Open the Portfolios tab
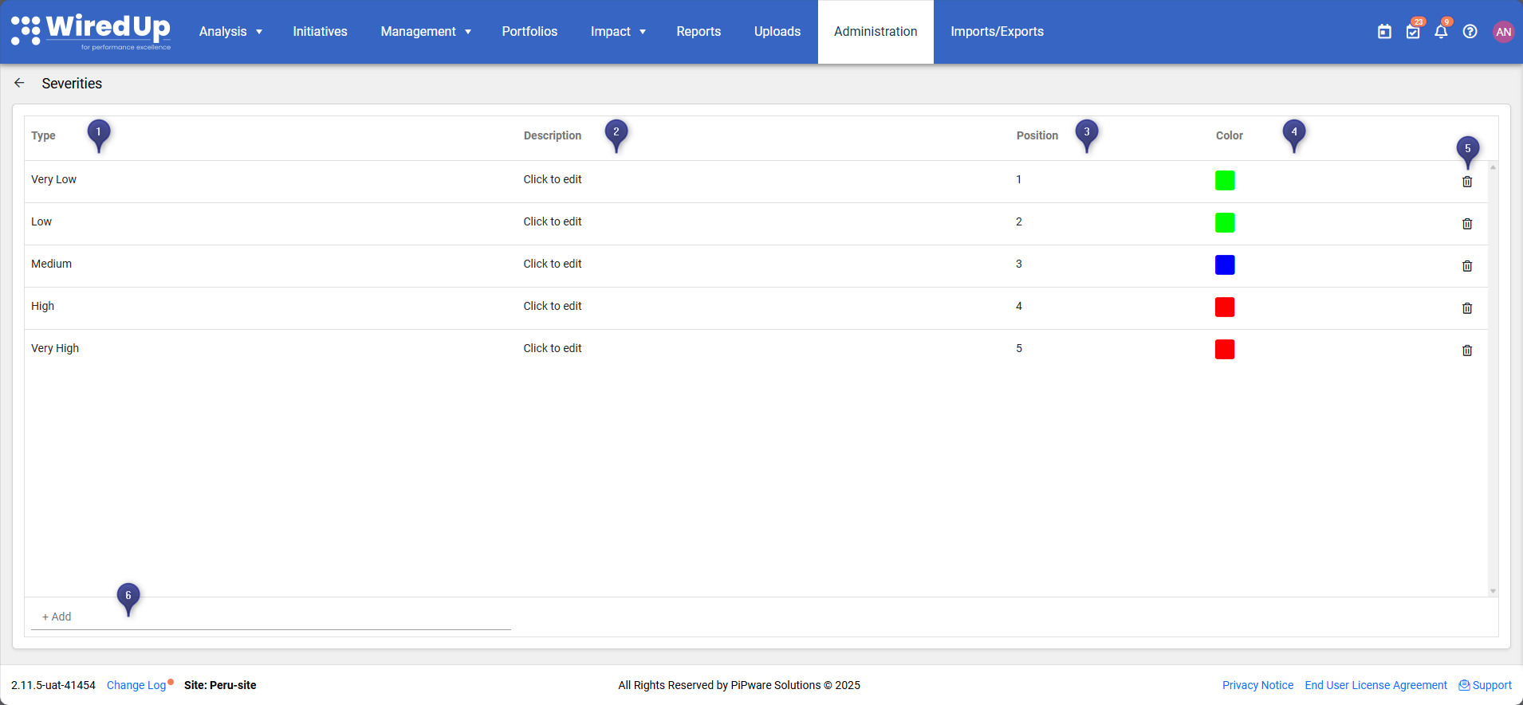 pyautogui.click(x=529, y=32)
